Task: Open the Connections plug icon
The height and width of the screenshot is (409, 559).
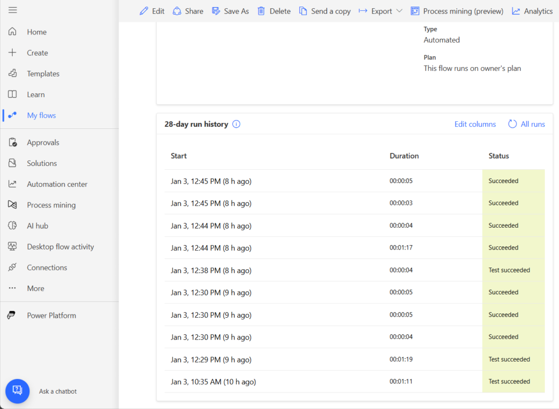Action: pos(13,268)
